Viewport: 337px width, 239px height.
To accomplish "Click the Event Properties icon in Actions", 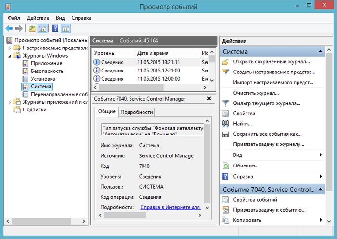I will [x=225, y=200].
